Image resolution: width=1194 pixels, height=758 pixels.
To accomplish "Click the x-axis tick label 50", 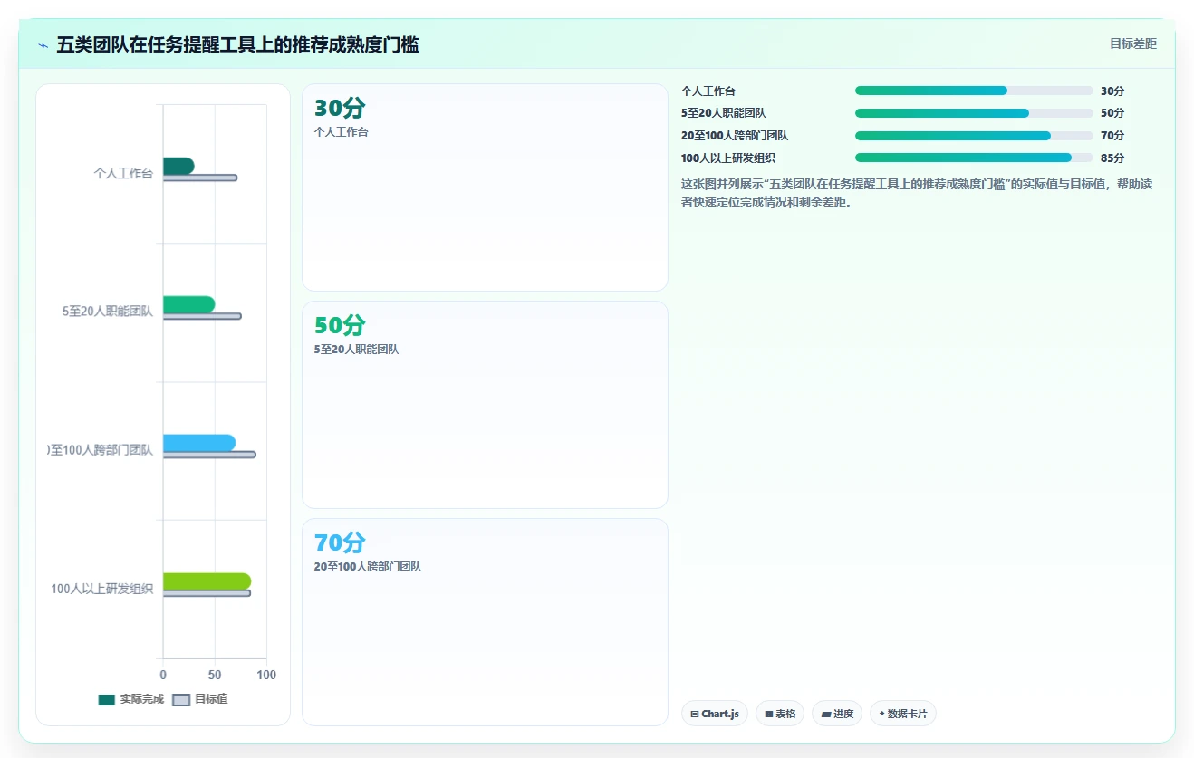I will [x=215, y=675].
